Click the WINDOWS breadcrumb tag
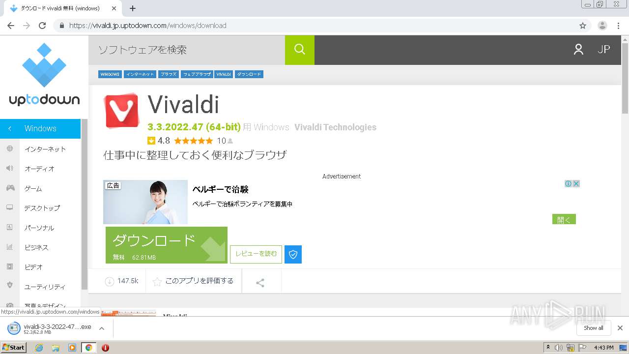Viewport: 629px width, 354px height. (110, 74)
